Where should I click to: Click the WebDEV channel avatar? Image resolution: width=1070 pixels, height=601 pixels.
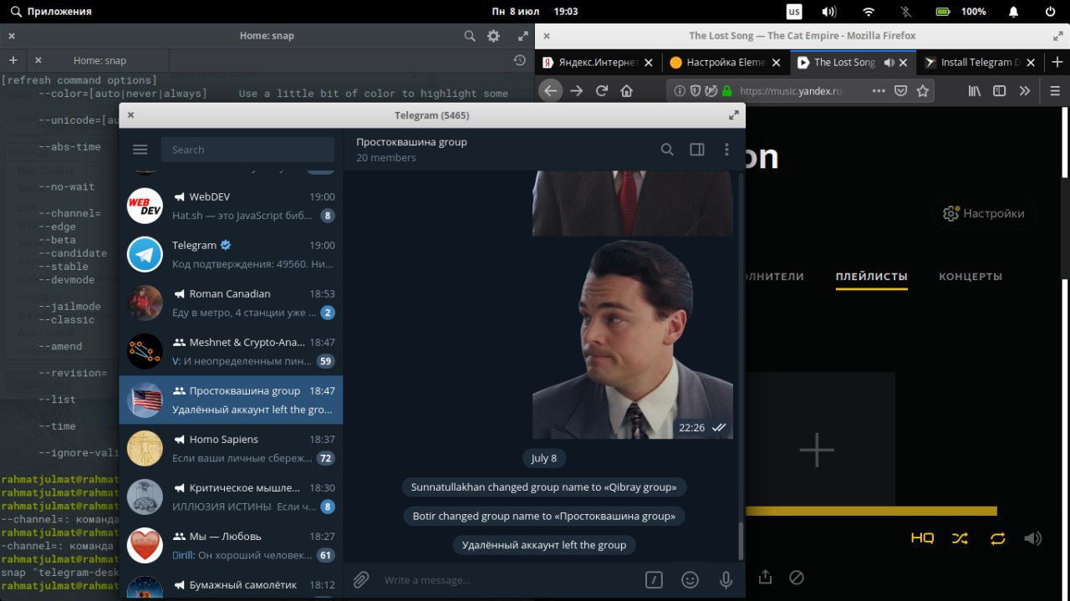click(145, 206)
